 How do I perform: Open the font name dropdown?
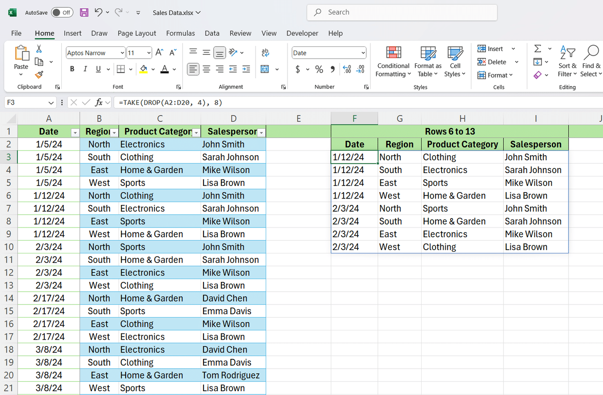tap(122, 53)
